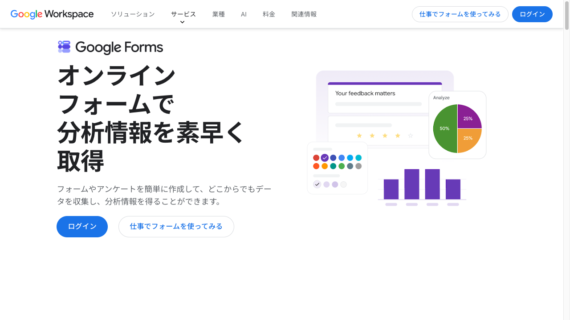Open the 関連情報 menu
Screen dimensions: 570x320
click(x=304, y=14)
